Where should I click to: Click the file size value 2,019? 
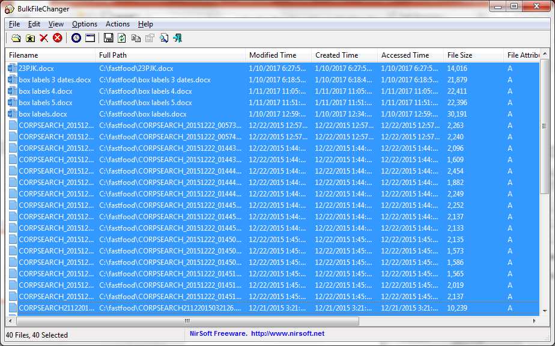[455, 285]
